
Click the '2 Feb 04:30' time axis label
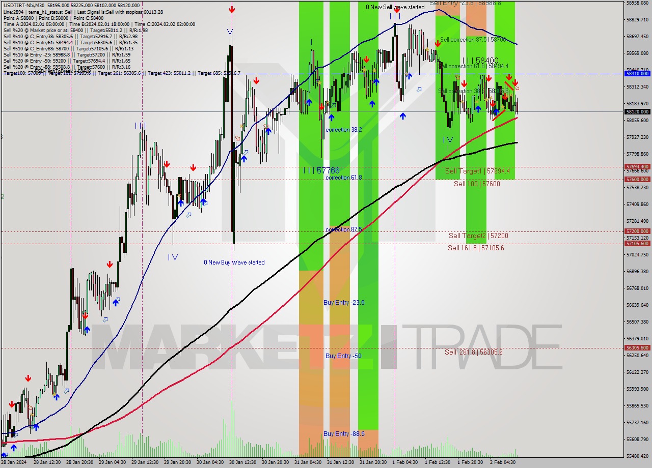pos(503,462)
